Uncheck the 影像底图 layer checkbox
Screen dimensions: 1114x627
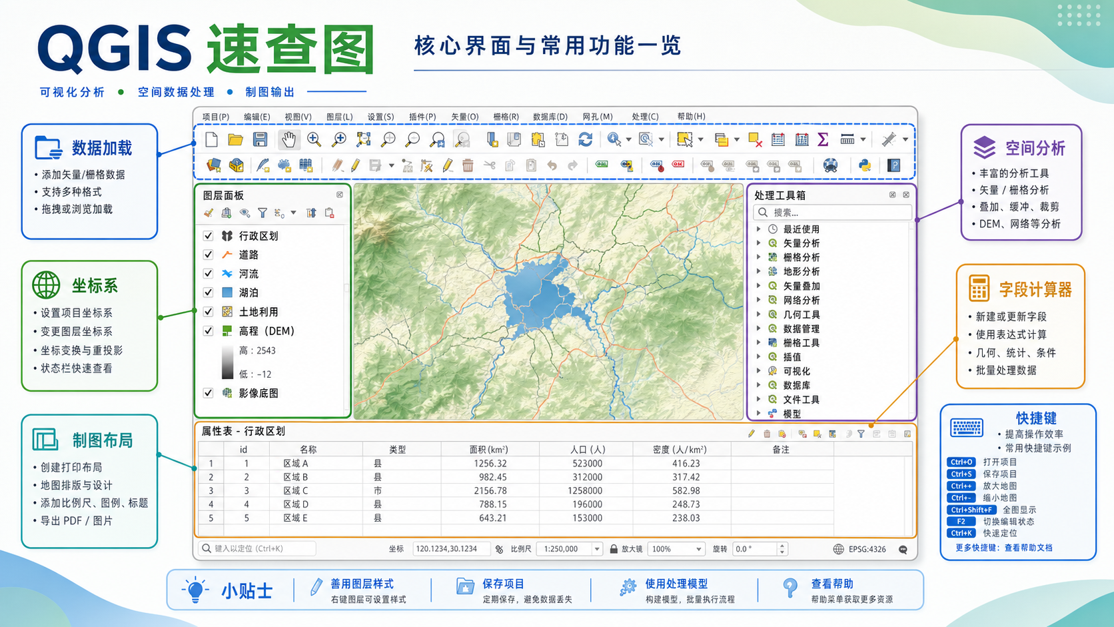(208, 393)
